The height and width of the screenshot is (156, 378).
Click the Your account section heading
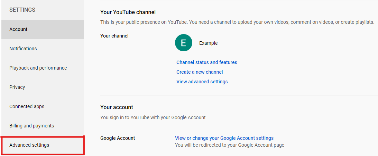(x=117, y=107)
